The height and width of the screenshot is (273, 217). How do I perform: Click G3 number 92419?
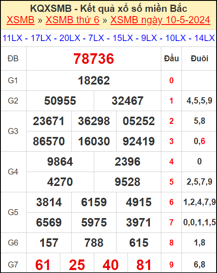[x=138, y=142]
